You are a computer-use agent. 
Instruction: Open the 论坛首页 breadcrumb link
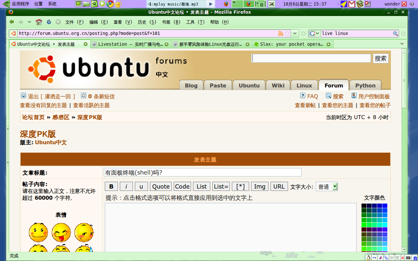coord(33,117)
